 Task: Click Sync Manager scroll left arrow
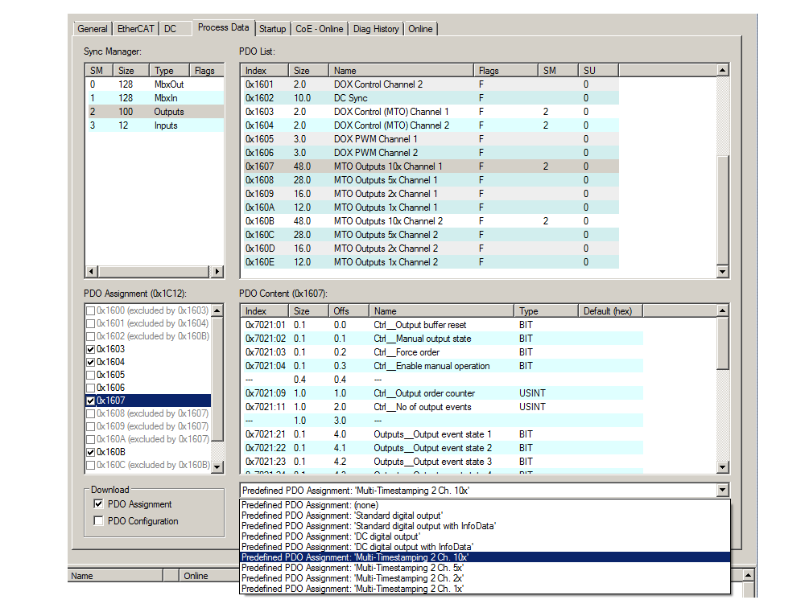coord(92,271)
